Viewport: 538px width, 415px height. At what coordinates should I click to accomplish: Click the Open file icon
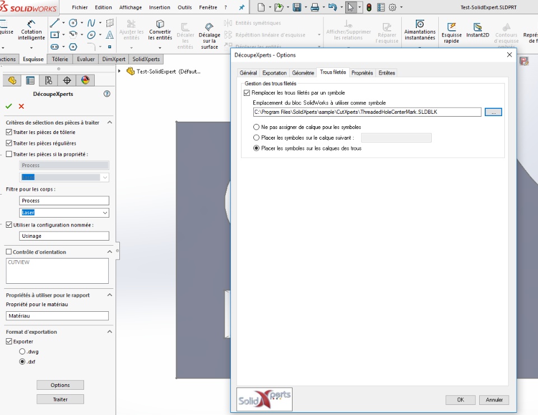coord(279,7)
